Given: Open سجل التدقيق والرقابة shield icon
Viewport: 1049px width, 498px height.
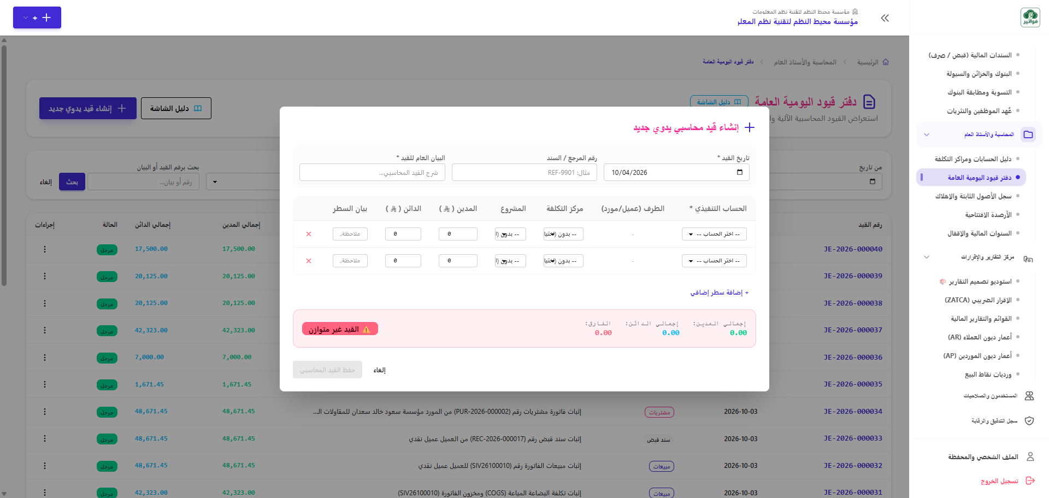Looking at the screenshot, I should (x=1029, y=420).
